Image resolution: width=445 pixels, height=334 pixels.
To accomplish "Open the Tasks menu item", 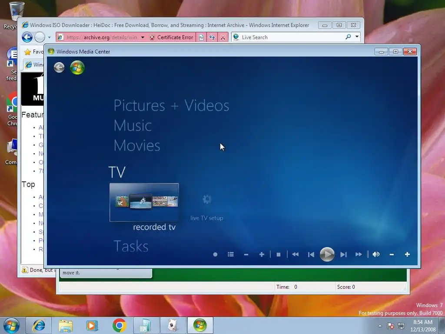I will tap(131, 246).
